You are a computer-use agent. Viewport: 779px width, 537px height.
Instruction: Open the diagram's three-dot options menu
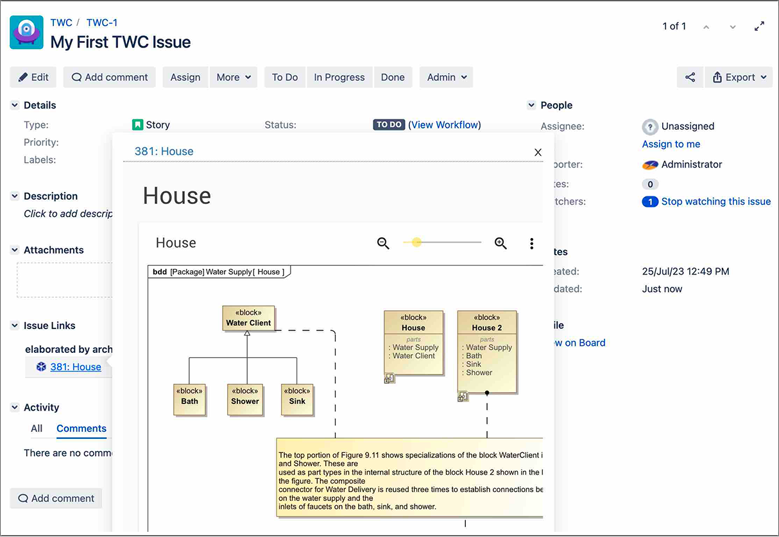pyautogui.click(x=531, y=243)
